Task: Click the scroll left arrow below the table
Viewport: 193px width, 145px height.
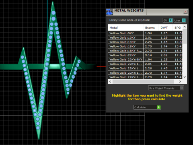Action: click(110, 81)
